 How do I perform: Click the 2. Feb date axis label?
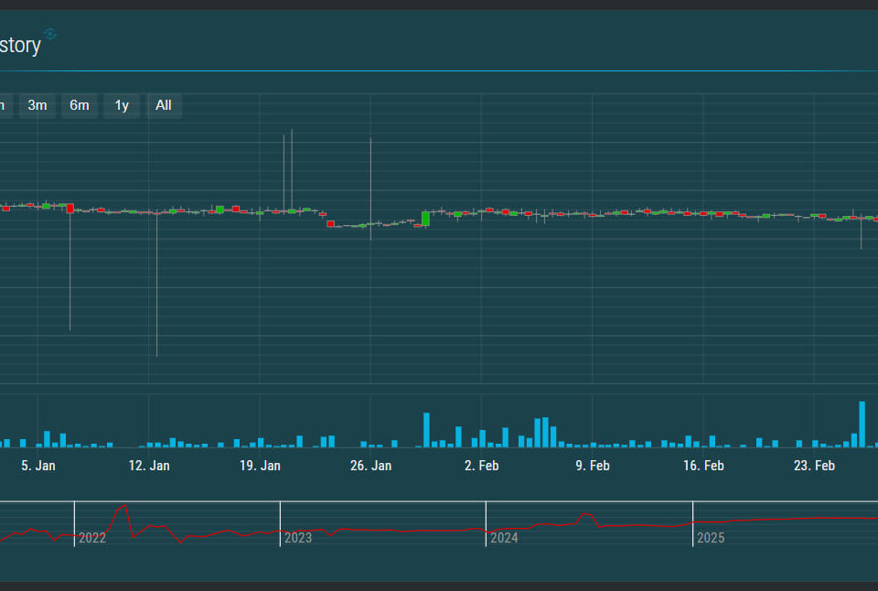(481, 466)
